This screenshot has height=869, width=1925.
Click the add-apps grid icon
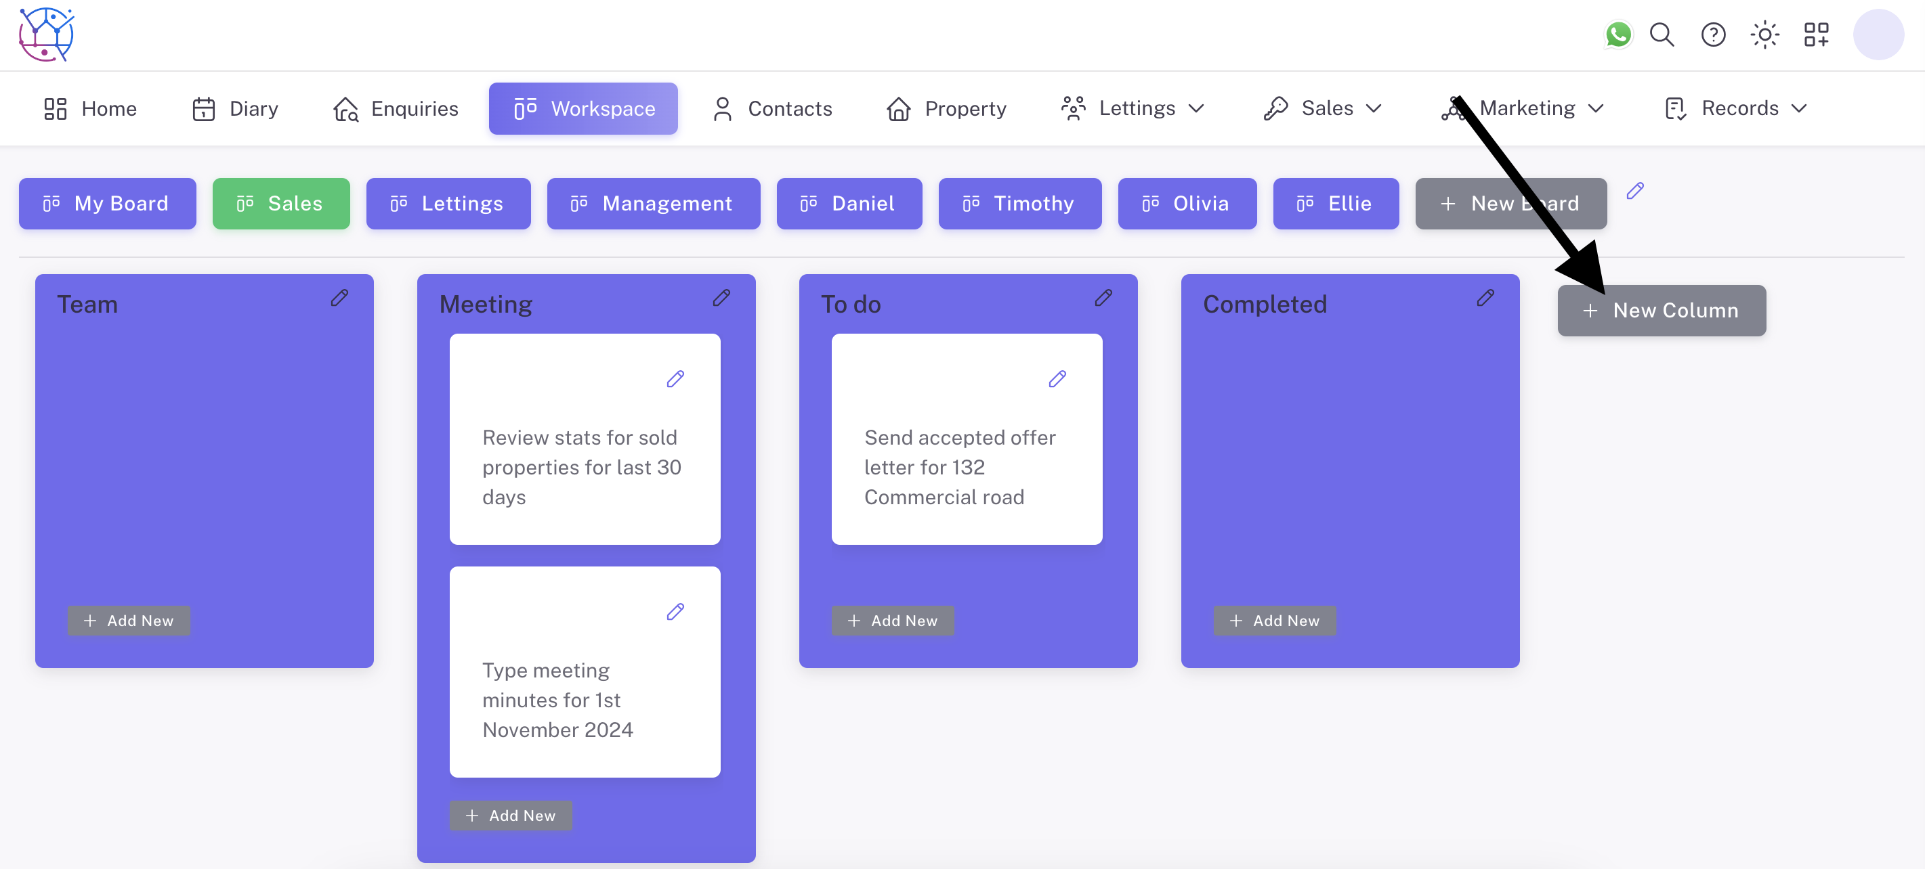pos(1816,35)
